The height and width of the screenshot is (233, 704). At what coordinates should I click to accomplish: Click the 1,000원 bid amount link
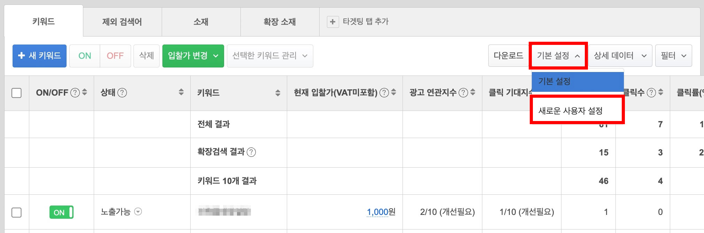pyautogui.click(x=377, y=212)
